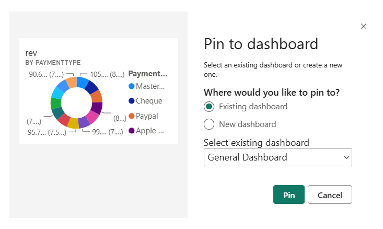Click the rev tile title

(31, 53)
